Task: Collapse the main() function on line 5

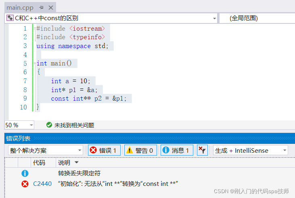Action: [x=35, y=63]
